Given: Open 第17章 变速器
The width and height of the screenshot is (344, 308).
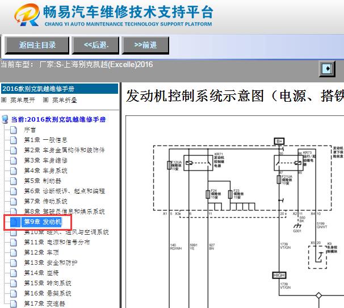Looking at the screenshot, I should click(44, 303).
